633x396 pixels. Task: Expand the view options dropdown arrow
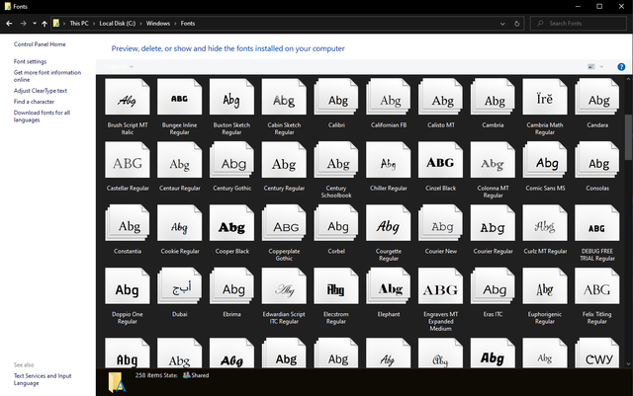coord(601,66)
